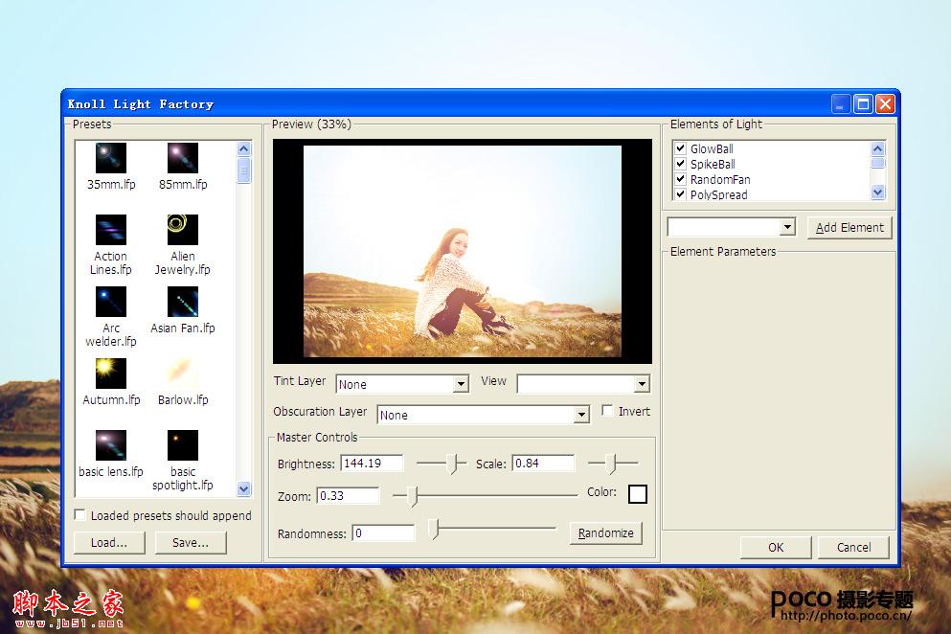Choose the Arc welder.lfp preset icon
The image size is (951, 634).
[x=111, y=302]
